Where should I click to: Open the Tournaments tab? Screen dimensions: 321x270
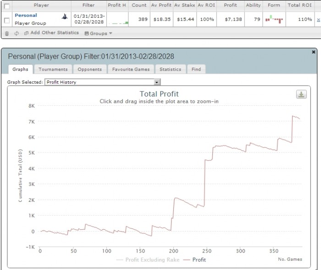click(x=53, y=69)
